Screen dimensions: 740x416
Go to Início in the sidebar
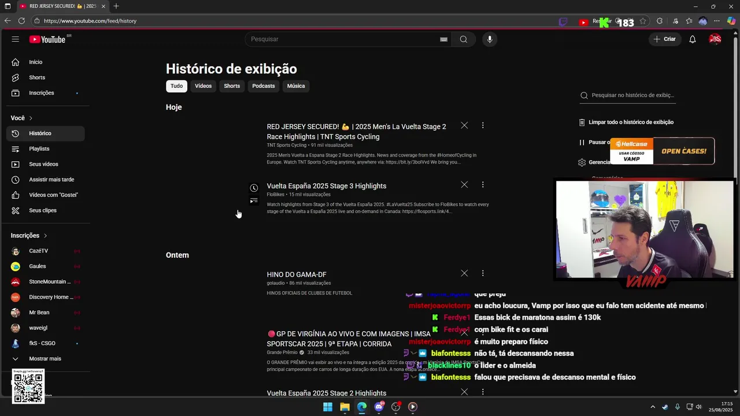(46, 62)
